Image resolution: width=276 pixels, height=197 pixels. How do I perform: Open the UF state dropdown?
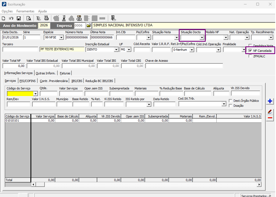pos(129,50)
